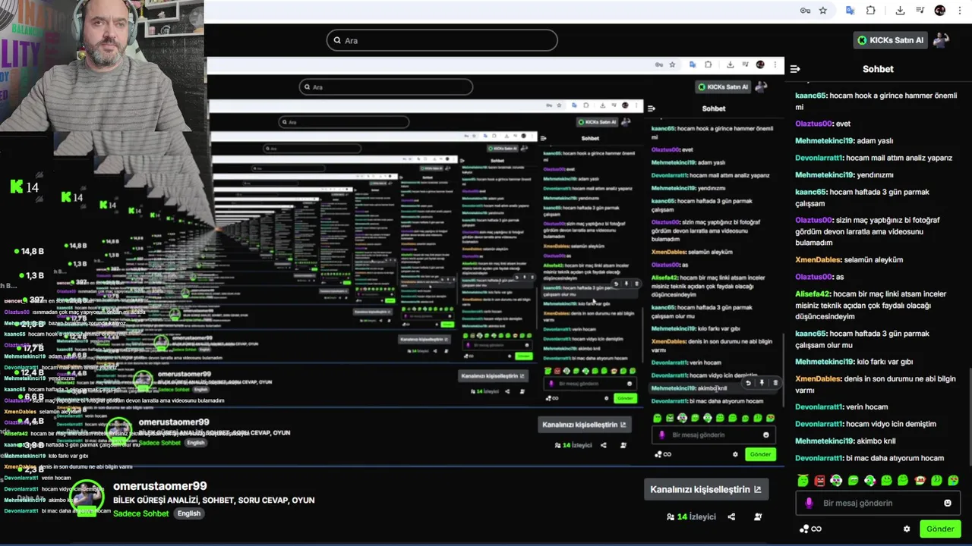This screenshot has width=972, height=546.
Task: Insert the first green emote in the main emote row
Action: coord(803,480)
